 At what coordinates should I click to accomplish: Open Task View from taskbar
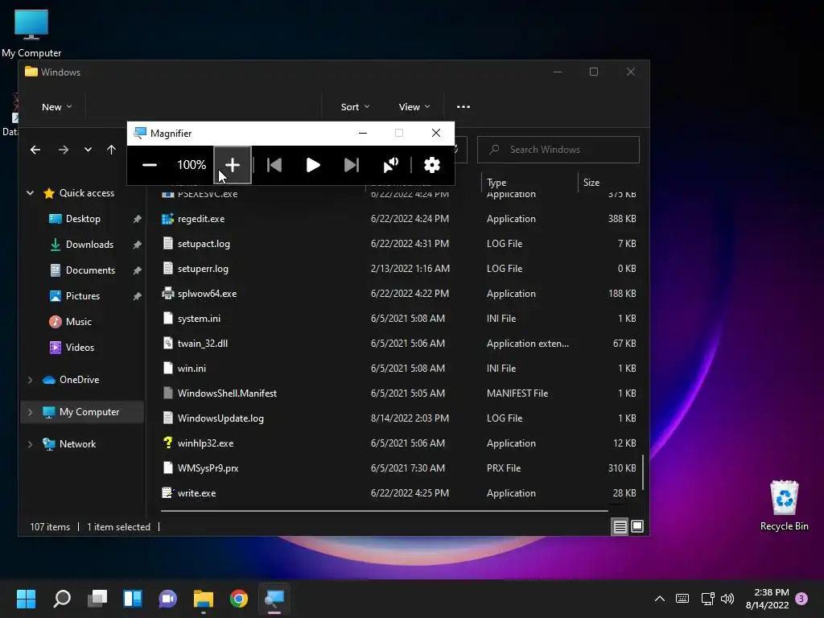97,599
